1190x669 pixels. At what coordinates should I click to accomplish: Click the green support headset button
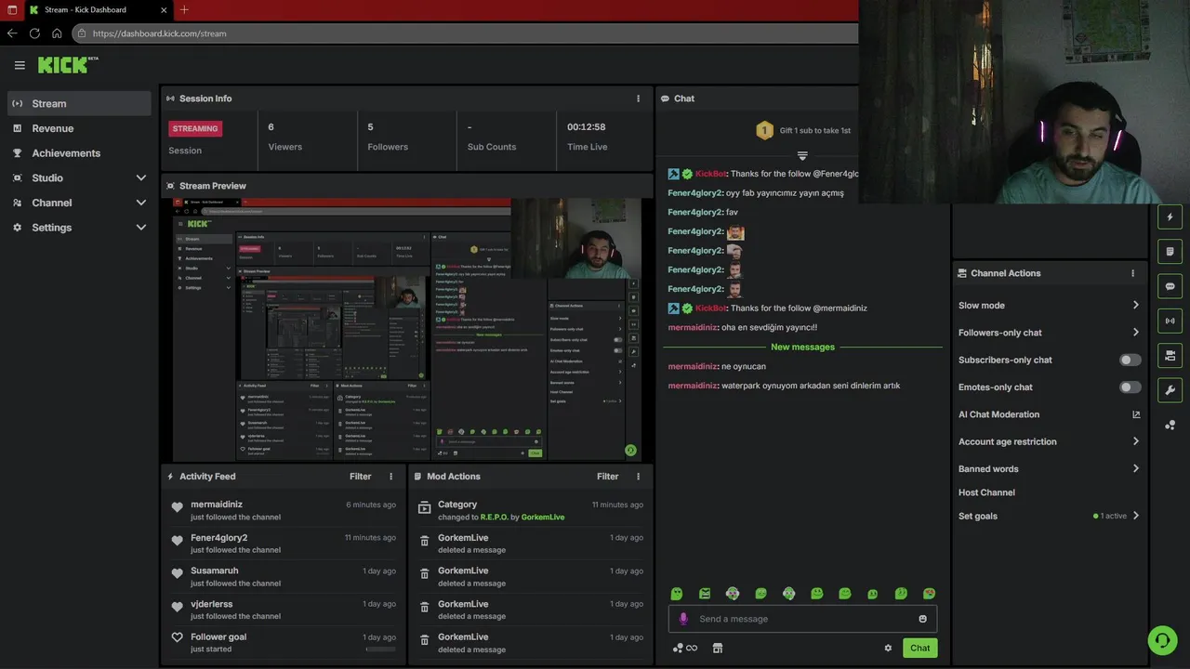click(x=1161, y=639)
